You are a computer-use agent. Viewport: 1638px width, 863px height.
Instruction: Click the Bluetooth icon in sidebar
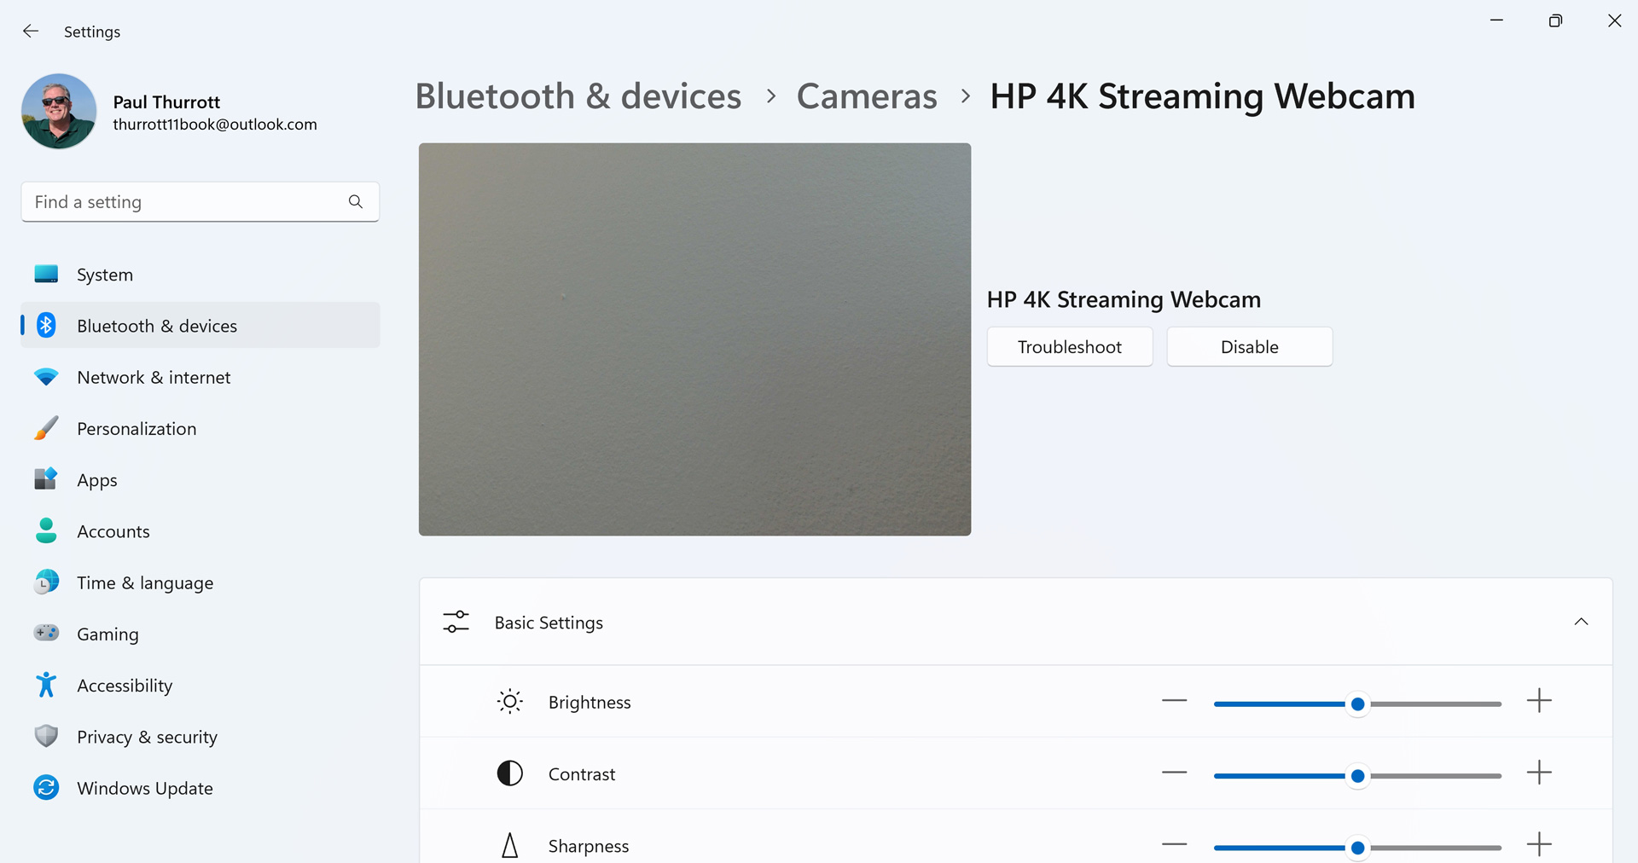point(46,326)
